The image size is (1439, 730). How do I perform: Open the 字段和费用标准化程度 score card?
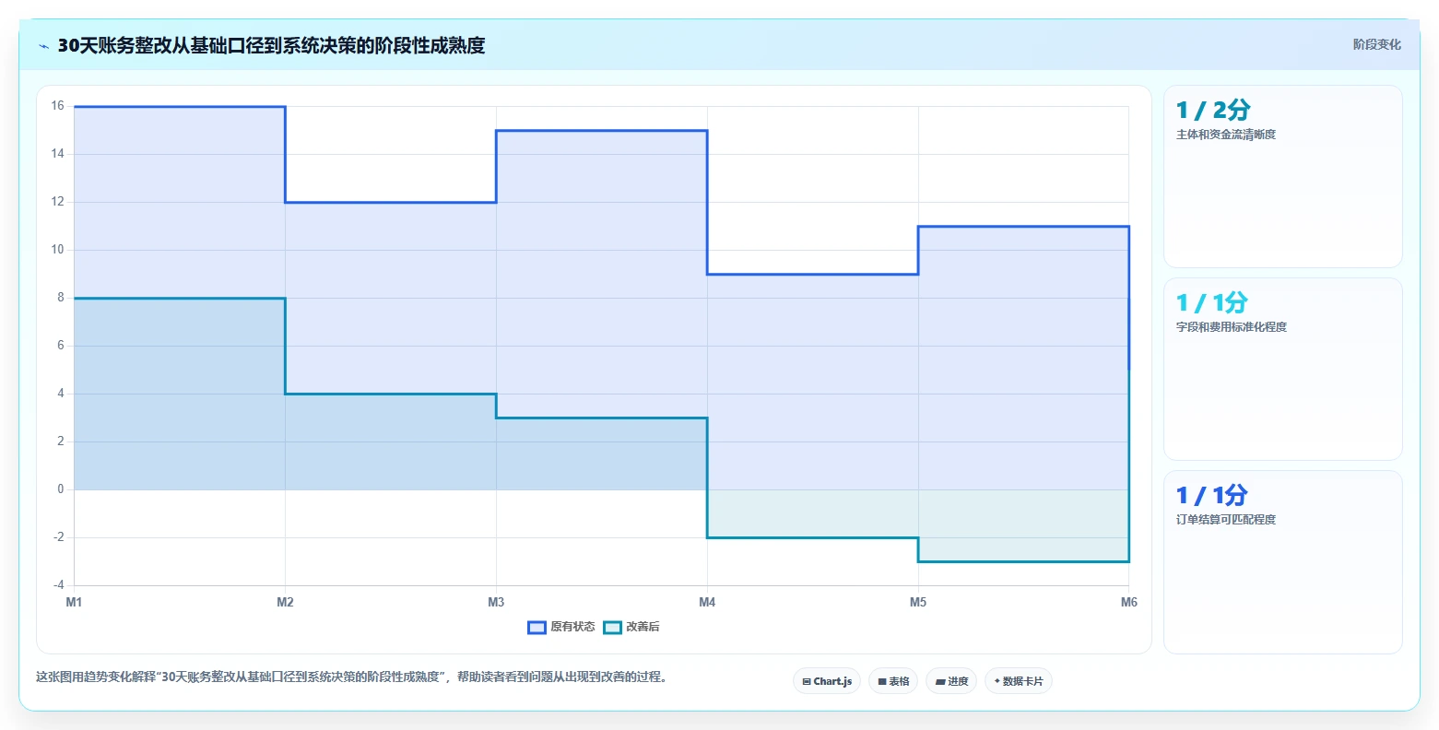tap(1283, 369)
